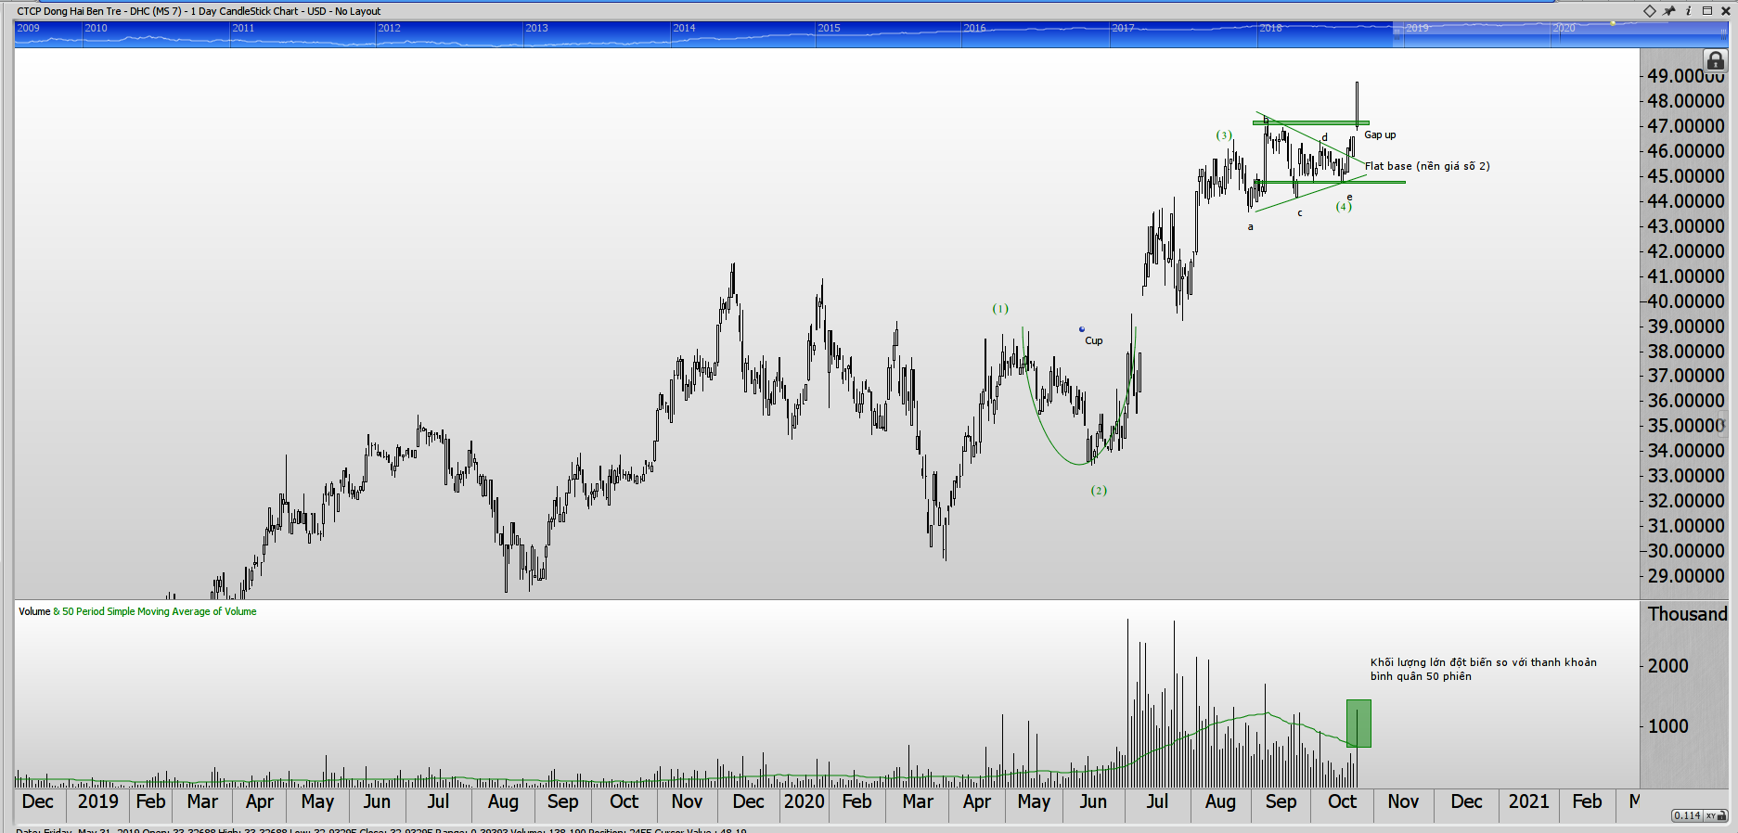Screen dimensions: 1738x833
Task: Select the upper green resistance band
Action: 1309,122
